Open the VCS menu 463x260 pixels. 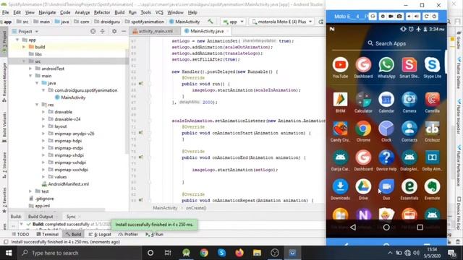tap(159, 12)
